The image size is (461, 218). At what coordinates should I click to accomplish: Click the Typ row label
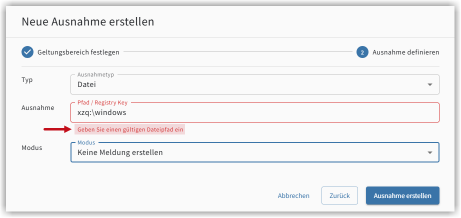(x=27, y=80)
